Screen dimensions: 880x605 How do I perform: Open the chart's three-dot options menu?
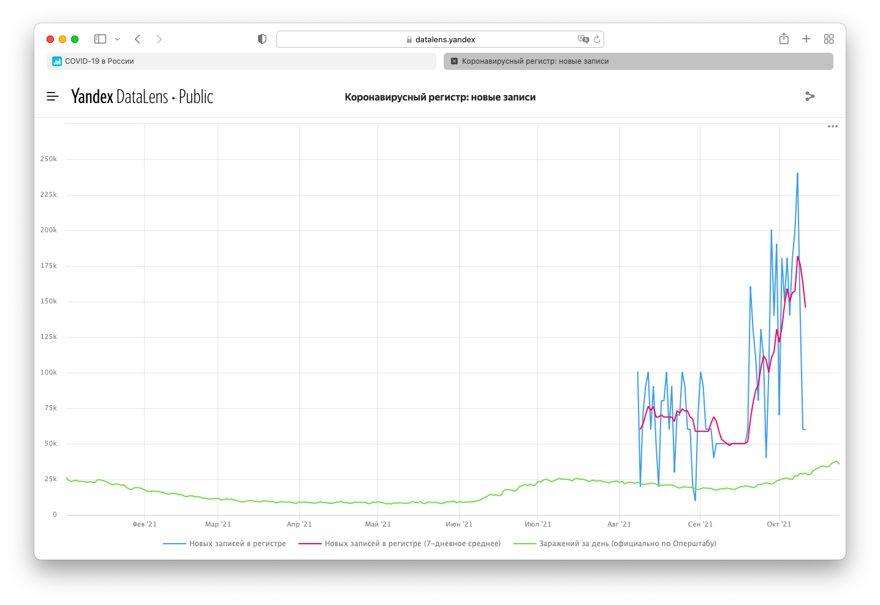click(x=833, y=126)
